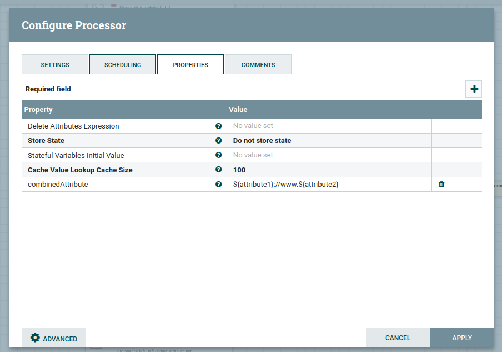The image size is (502, 352).
Task: Cancel the processor configuration
Action: pyautogui.click(x=398, y=338)
